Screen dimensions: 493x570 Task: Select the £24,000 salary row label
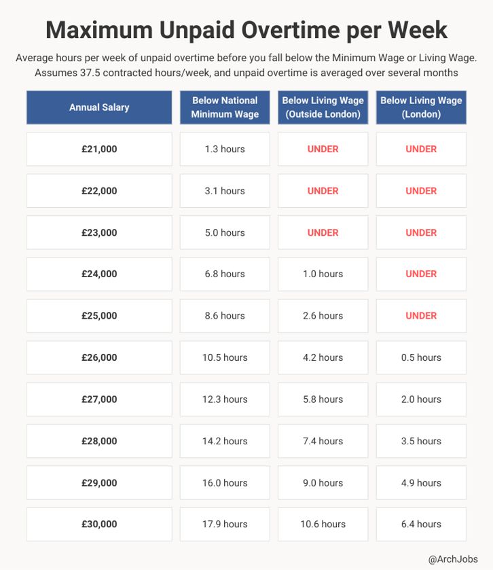pyautogui.click(x=99, y=274)
